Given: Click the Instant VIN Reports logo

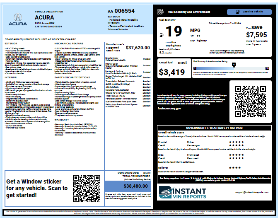Looking at the screenshot, I should pyautogui.click(x=183, y=192).
